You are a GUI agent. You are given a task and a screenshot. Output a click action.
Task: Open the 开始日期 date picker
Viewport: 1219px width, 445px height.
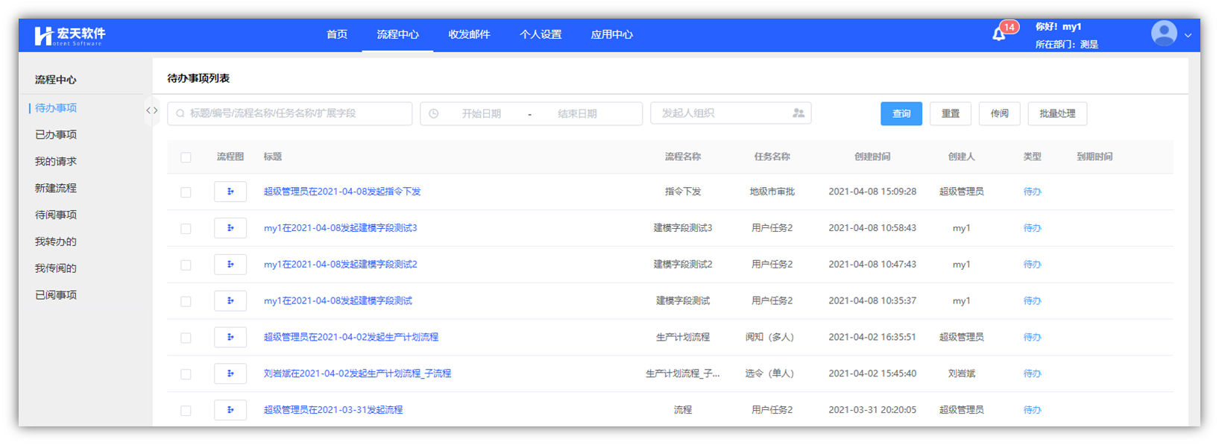pyautogui.click(x=481, y=114)
